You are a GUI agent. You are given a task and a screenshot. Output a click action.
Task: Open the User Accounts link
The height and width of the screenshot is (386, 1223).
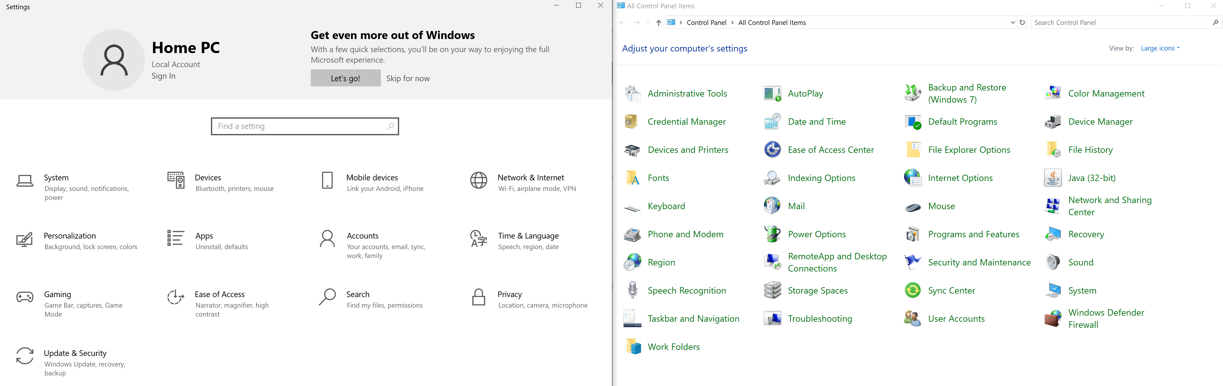coord(956,319)
